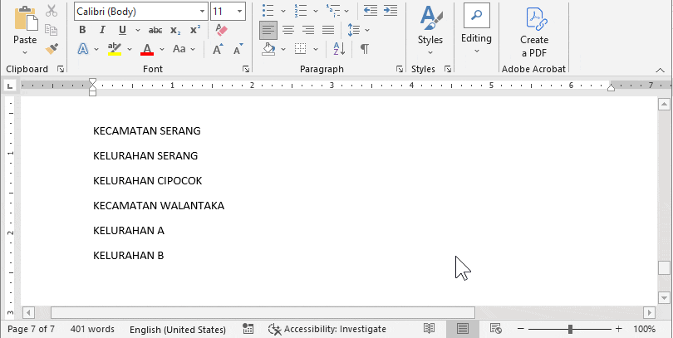Click the Decrease Font Size icon
This screenshot has height=338, width=673.
point(238,49)
